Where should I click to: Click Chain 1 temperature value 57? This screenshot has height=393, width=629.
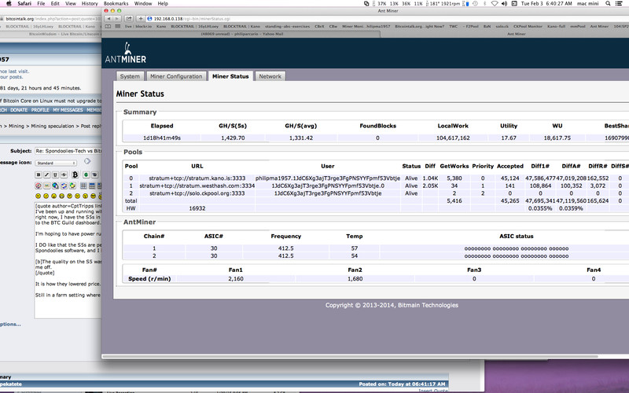[x=355, y=248]
